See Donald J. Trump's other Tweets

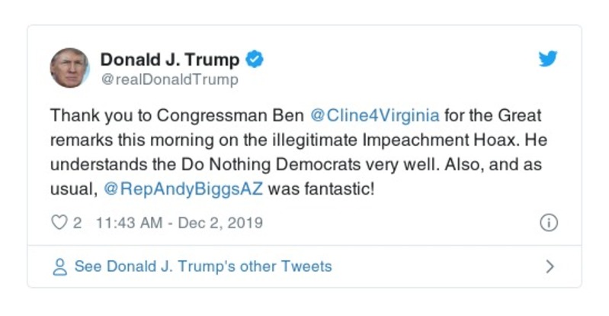pos(203,266)
